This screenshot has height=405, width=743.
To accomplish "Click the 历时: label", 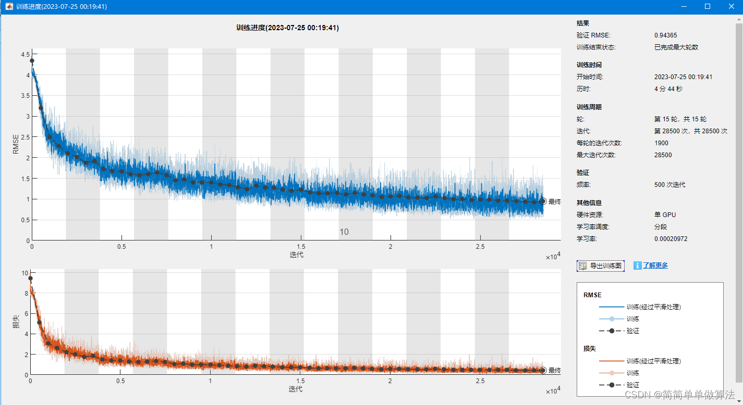I will click(x=584, y=89).
